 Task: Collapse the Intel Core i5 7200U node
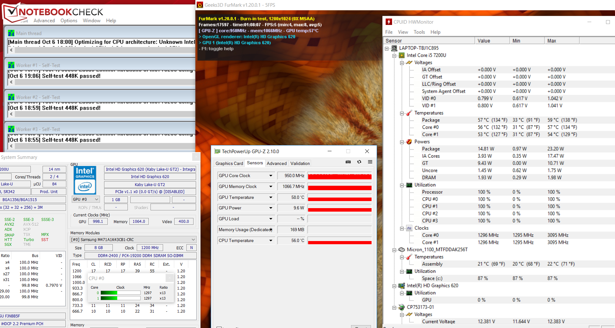(x=394, y=56)
